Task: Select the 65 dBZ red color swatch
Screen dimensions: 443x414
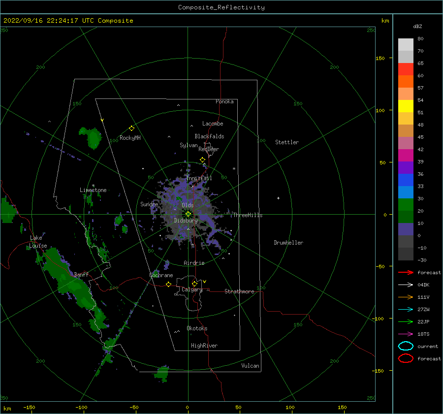Action: coord(406,69)
